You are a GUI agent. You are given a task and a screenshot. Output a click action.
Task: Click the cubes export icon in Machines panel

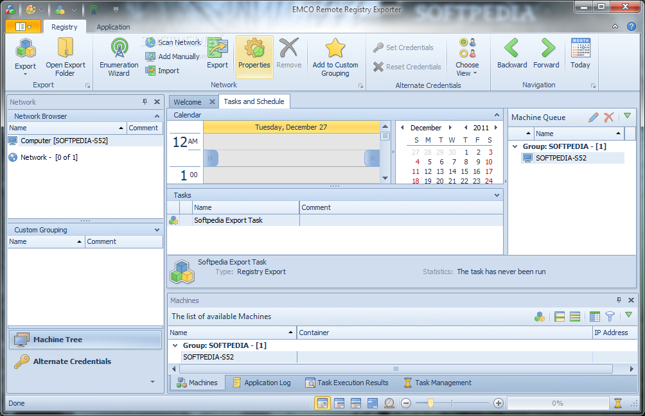pyautogui.click(x=540, y=316)
